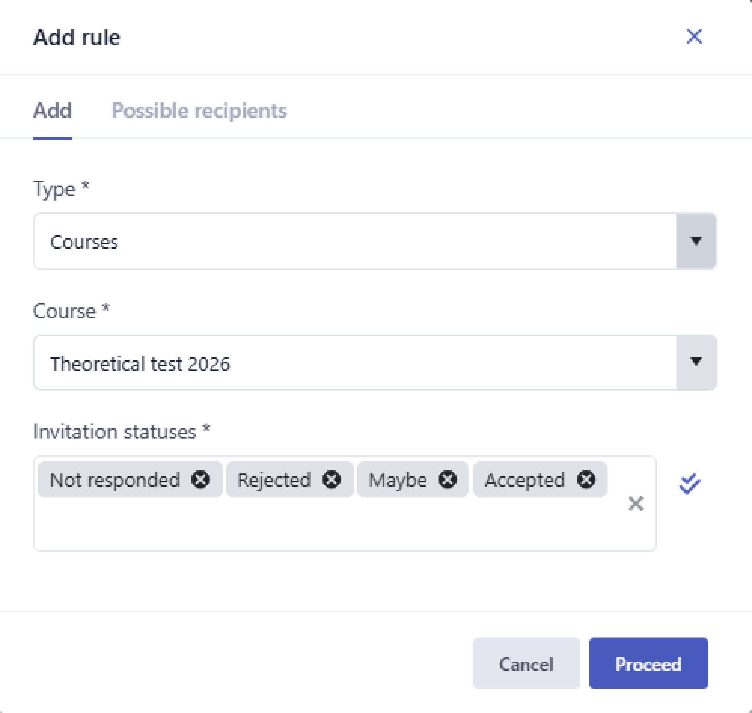The image size is (752, 713).
Task: Remove the Accepted status chip
Action: (x=586, y=479)
